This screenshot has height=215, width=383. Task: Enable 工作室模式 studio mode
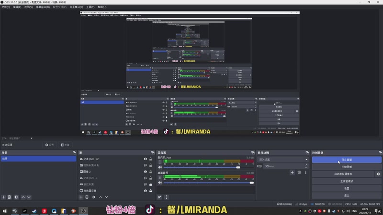coord(347,181)
